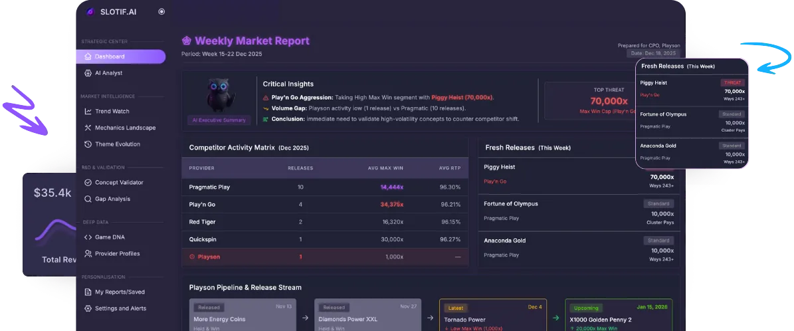Click the RELEASES column header
Screen dimensions: 794x331
pyautogui.click(x=300, y=167)
